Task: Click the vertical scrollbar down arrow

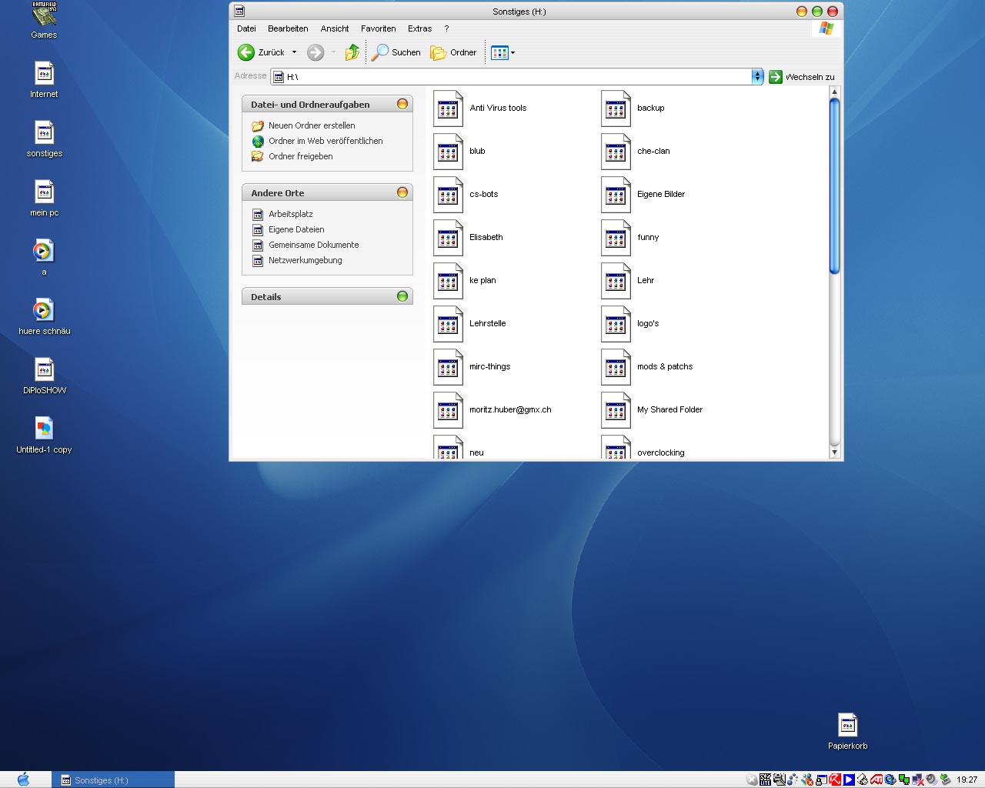Action: coord(834,452)
